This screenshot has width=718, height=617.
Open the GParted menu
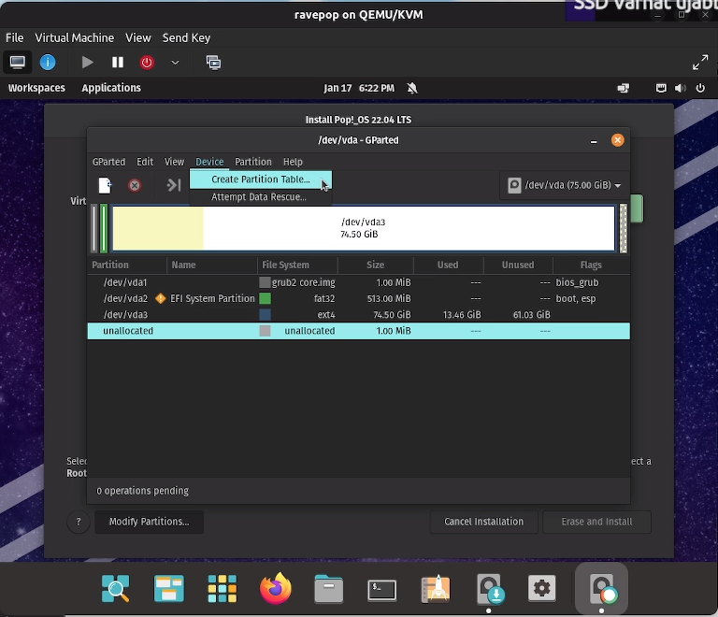click(108, 162)
